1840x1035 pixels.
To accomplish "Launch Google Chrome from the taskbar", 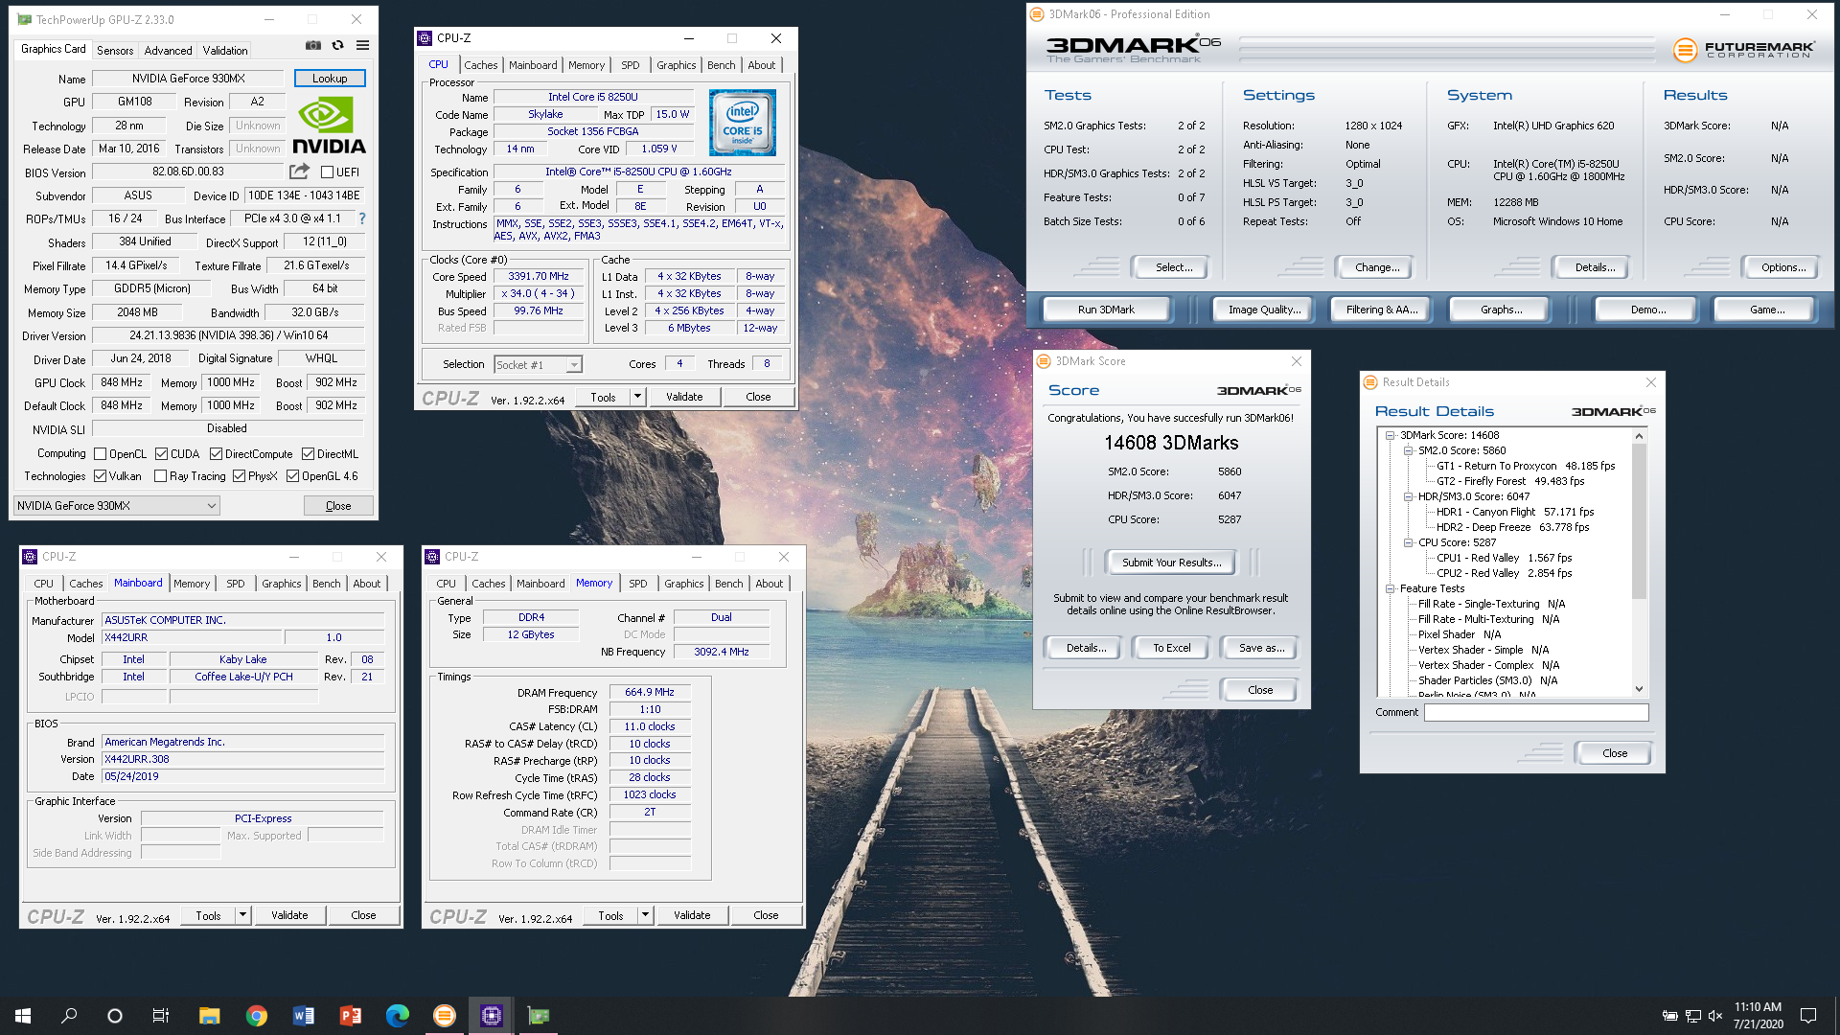I will point(256,1016).
